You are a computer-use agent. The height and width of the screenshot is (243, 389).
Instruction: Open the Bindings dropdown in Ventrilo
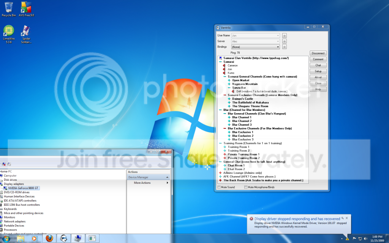point(256,47)
